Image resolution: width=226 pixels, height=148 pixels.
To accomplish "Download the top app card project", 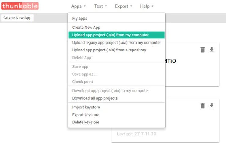I will click(211, 50).
